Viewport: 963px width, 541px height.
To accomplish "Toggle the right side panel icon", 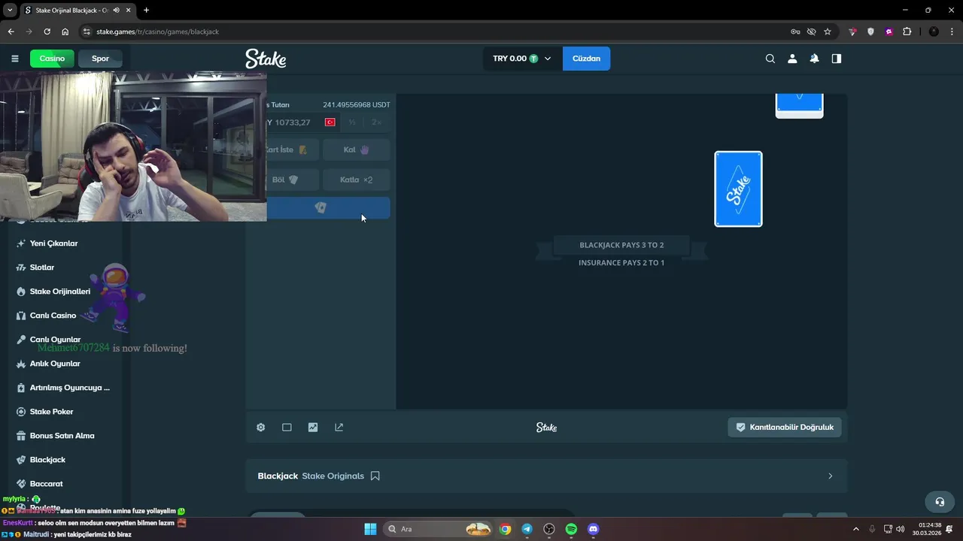I will (836, 59).
